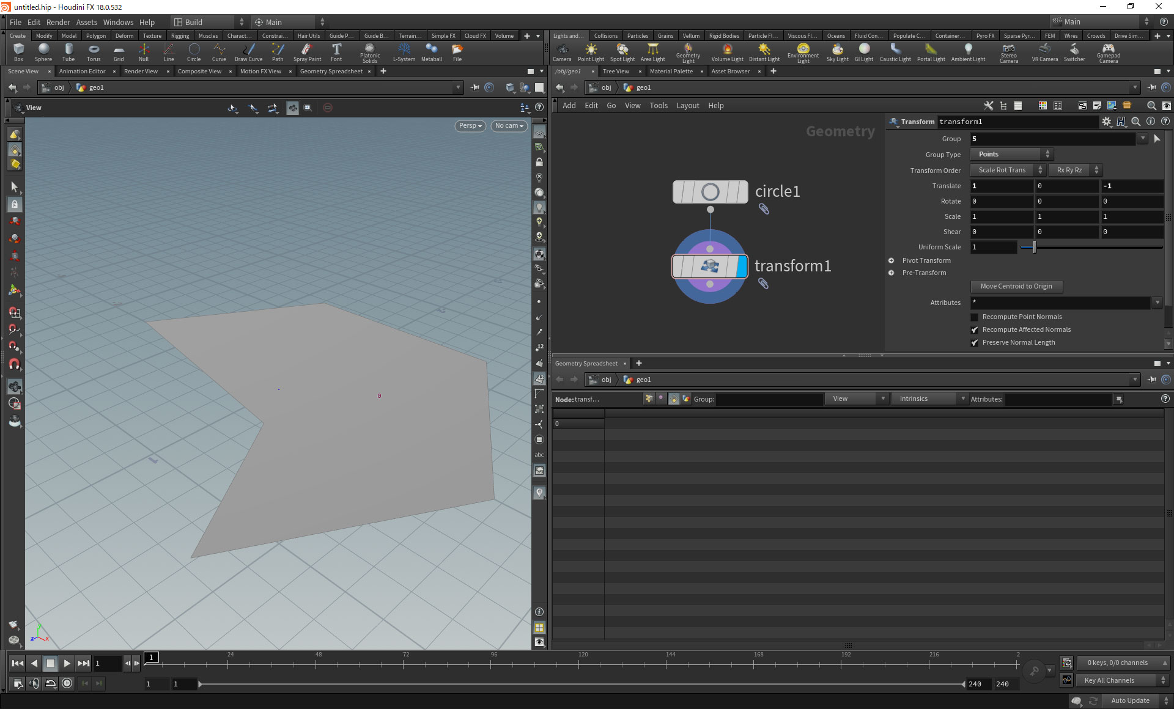Screen dimensions: 1174x709
Task: Switch to the Animation Editor tab
Action: coord(82,72)
